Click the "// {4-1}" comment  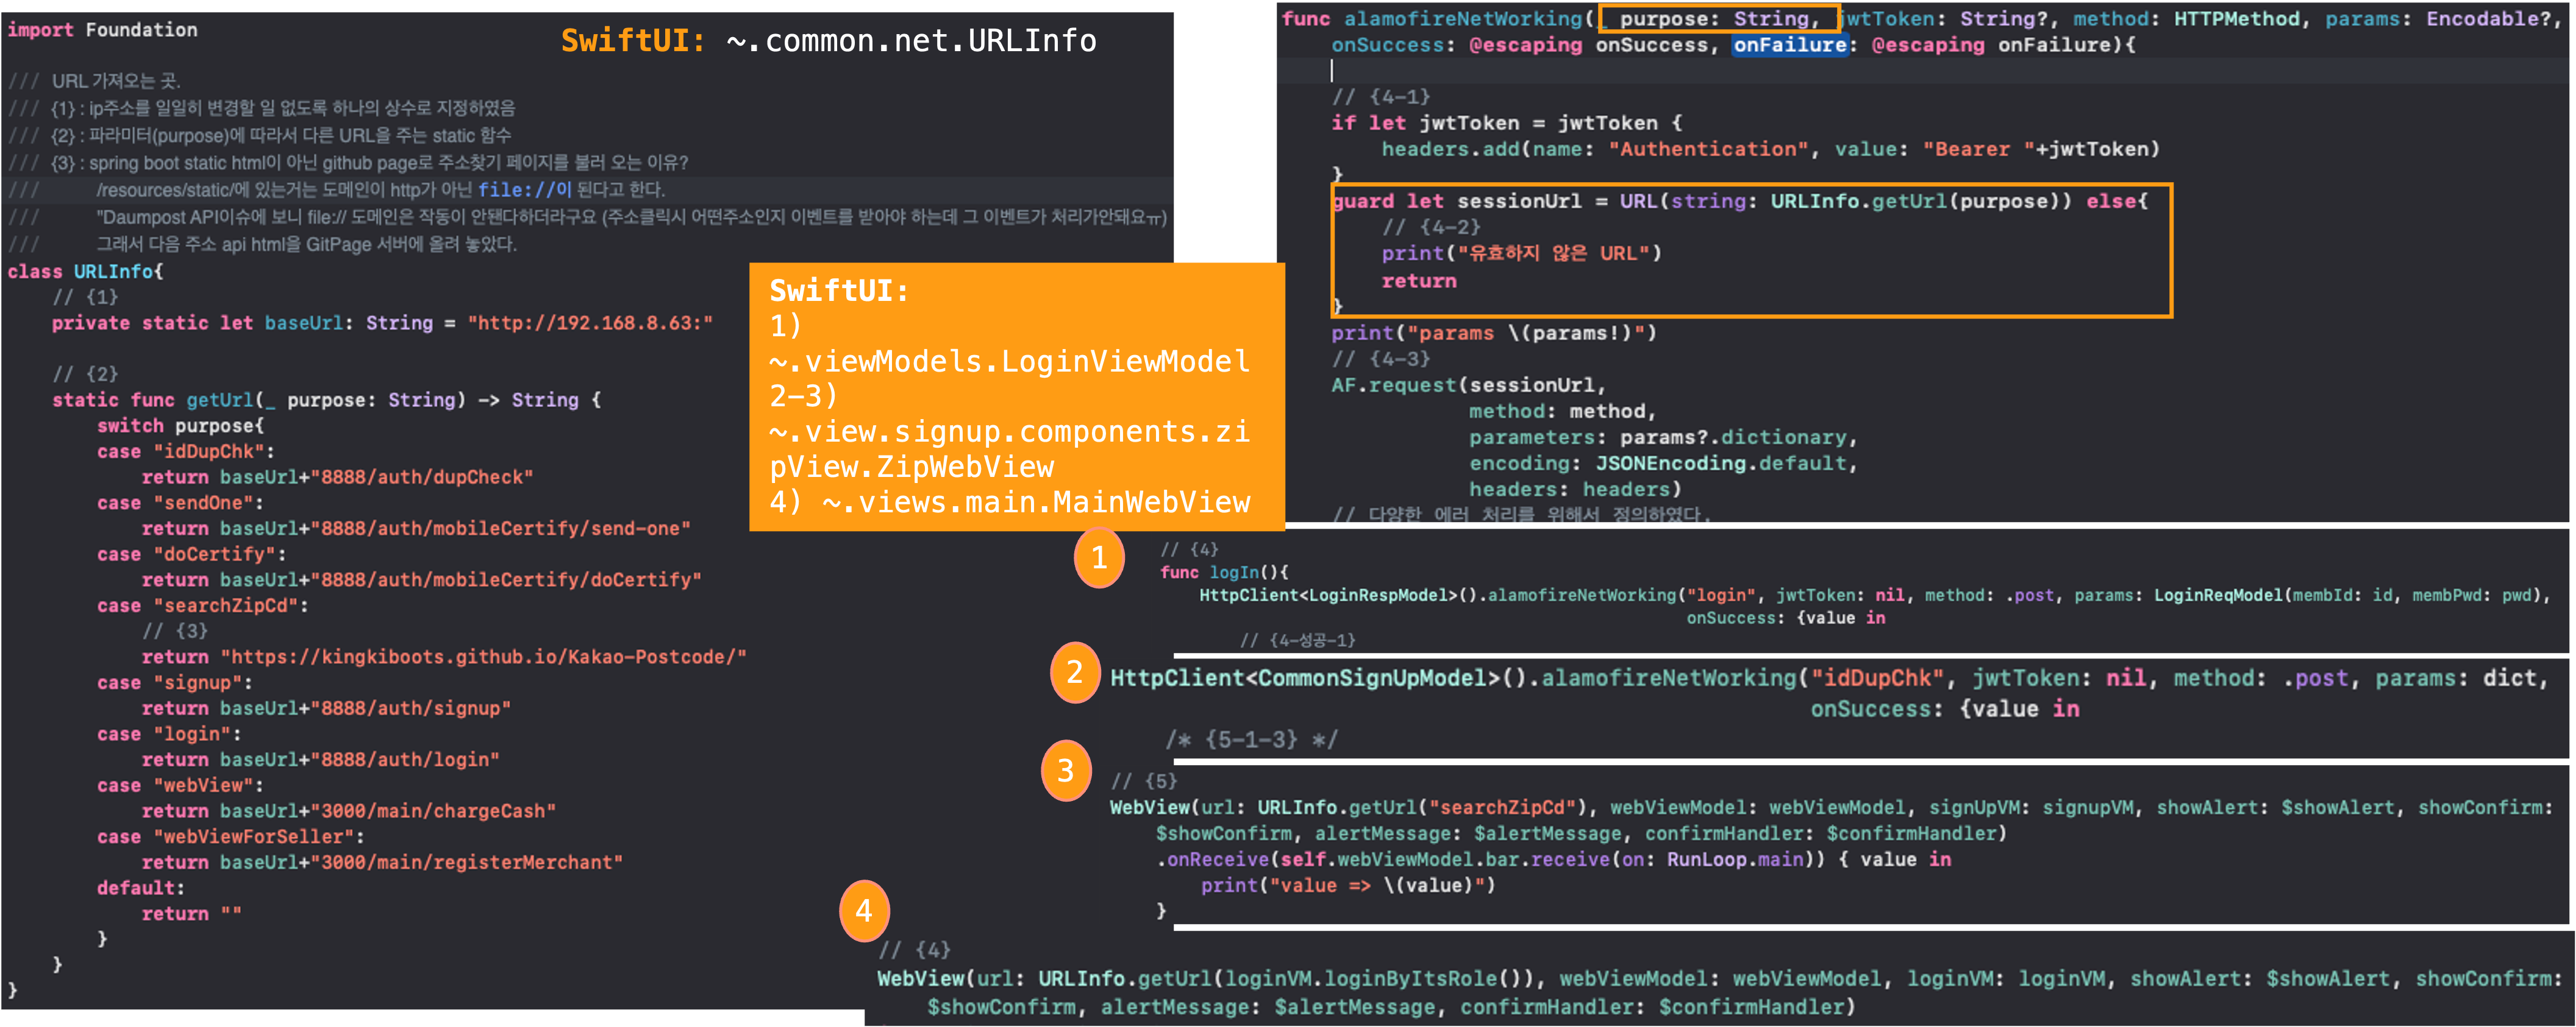click(x=1380, y=97)
